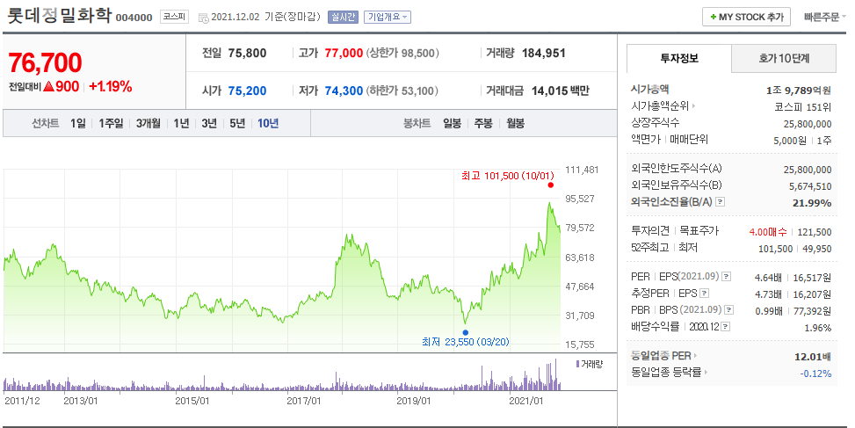
Task: Click the 롯데정밀화학 stock title
Action: tap(60, 15)
